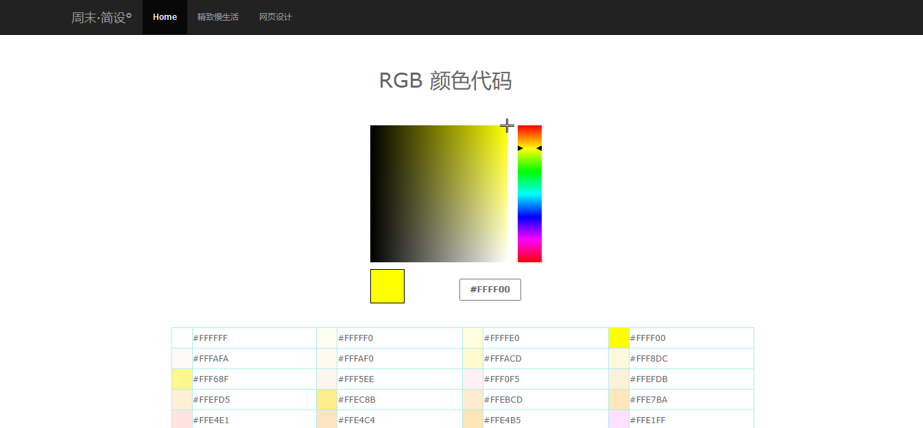Viewport: 923px width, 428px height.
Task: Click the crosshair cursor on the gradient
Action: (507, 125)
